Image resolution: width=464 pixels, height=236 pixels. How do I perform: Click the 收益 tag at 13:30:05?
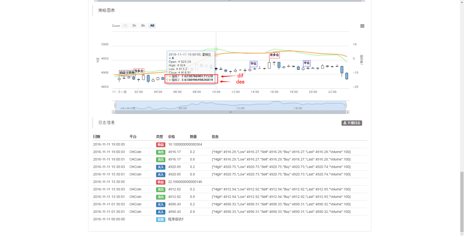pos(161,182)
